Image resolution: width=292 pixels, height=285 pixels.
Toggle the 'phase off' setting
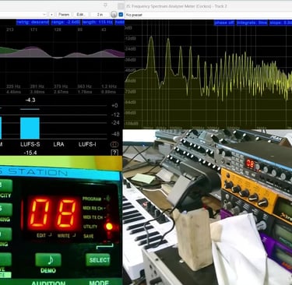pos(224,23)
